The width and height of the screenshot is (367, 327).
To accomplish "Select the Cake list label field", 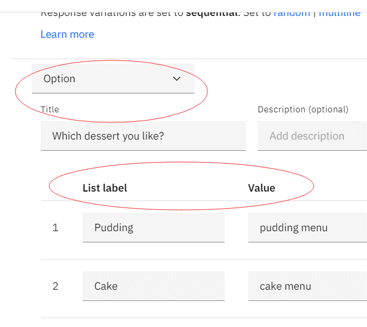I will click(x=153, y=286).
